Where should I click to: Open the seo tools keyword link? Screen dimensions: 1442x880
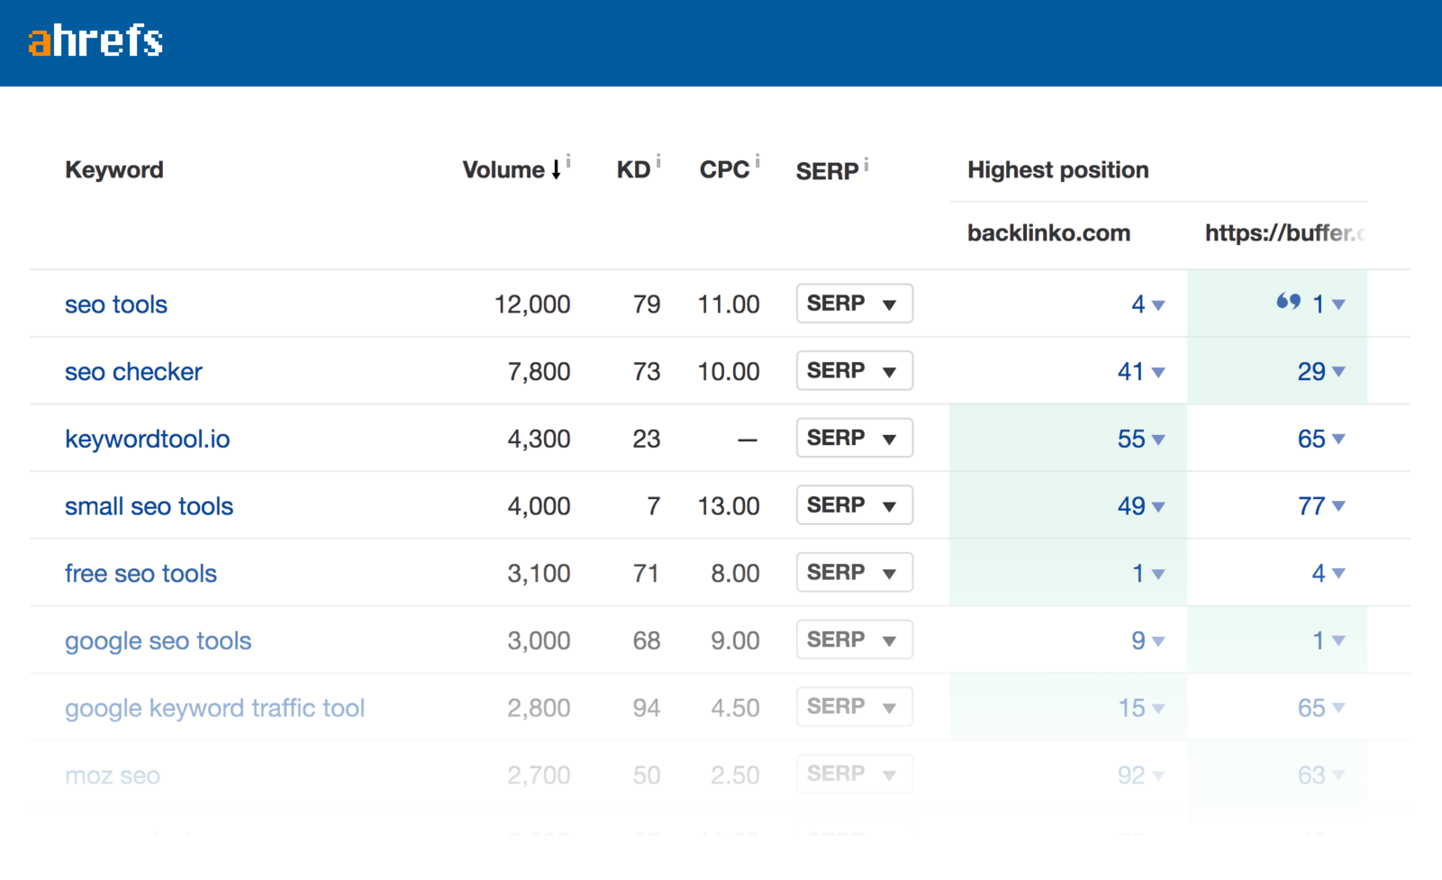point(116,304)
